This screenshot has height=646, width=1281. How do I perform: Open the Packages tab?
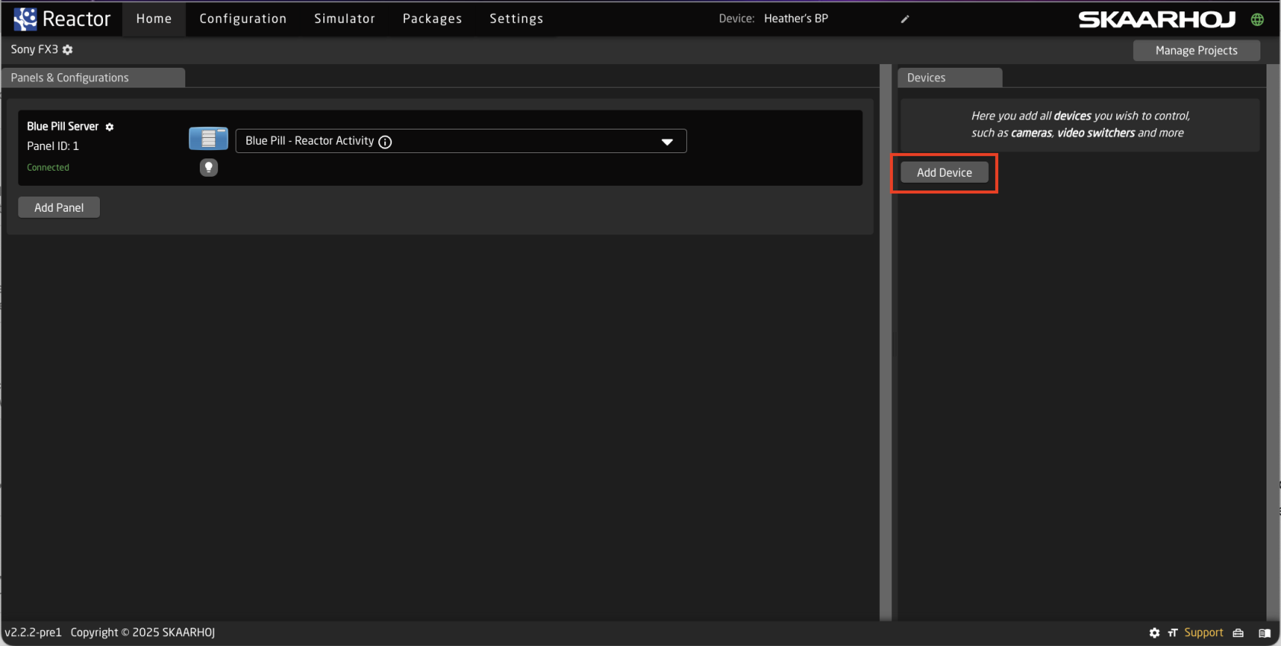[432, 19]
